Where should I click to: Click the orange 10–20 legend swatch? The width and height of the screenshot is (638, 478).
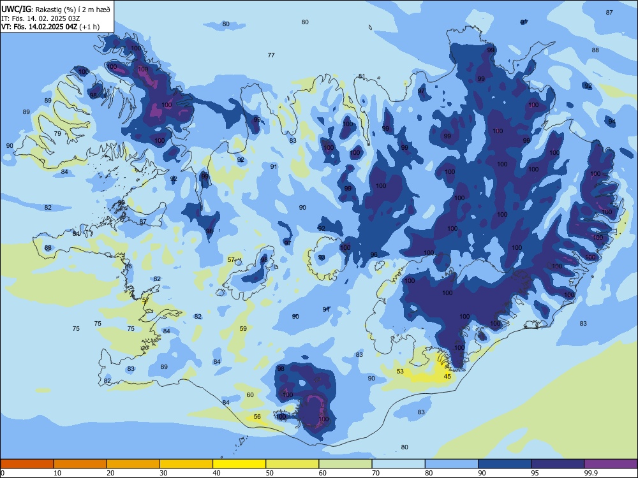tap(80, 464)
